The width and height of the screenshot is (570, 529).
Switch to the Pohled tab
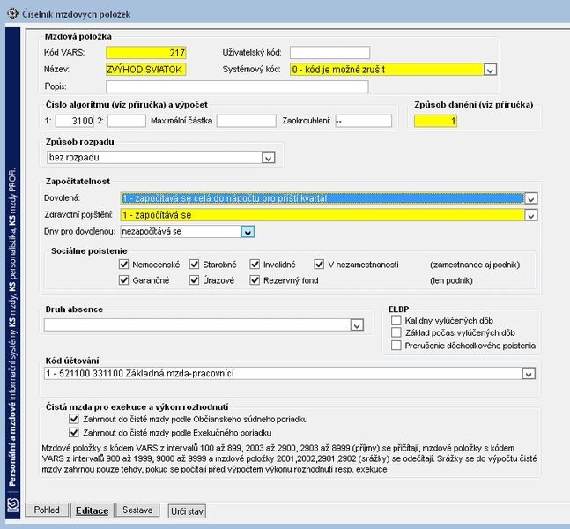[x=47, y=510]
